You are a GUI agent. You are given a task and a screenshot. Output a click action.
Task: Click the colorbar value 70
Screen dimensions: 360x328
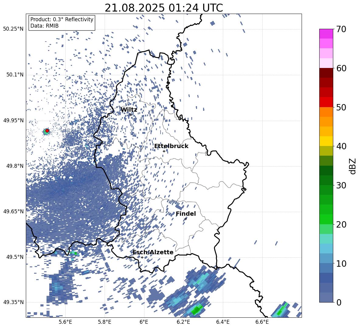(x=341, y=29)
